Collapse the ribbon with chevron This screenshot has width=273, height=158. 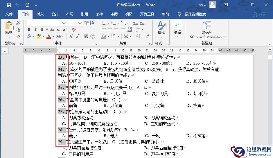click(269, 44)
